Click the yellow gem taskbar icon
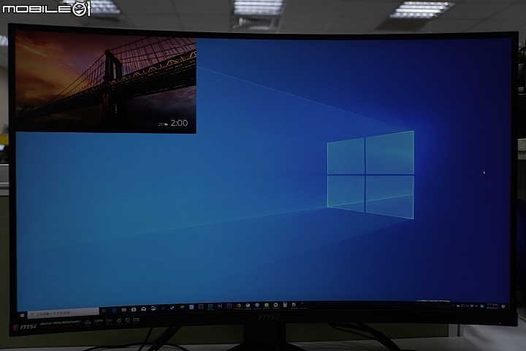Image resolution: width=526 pixels, height=351 pixels. coord(182,307)
